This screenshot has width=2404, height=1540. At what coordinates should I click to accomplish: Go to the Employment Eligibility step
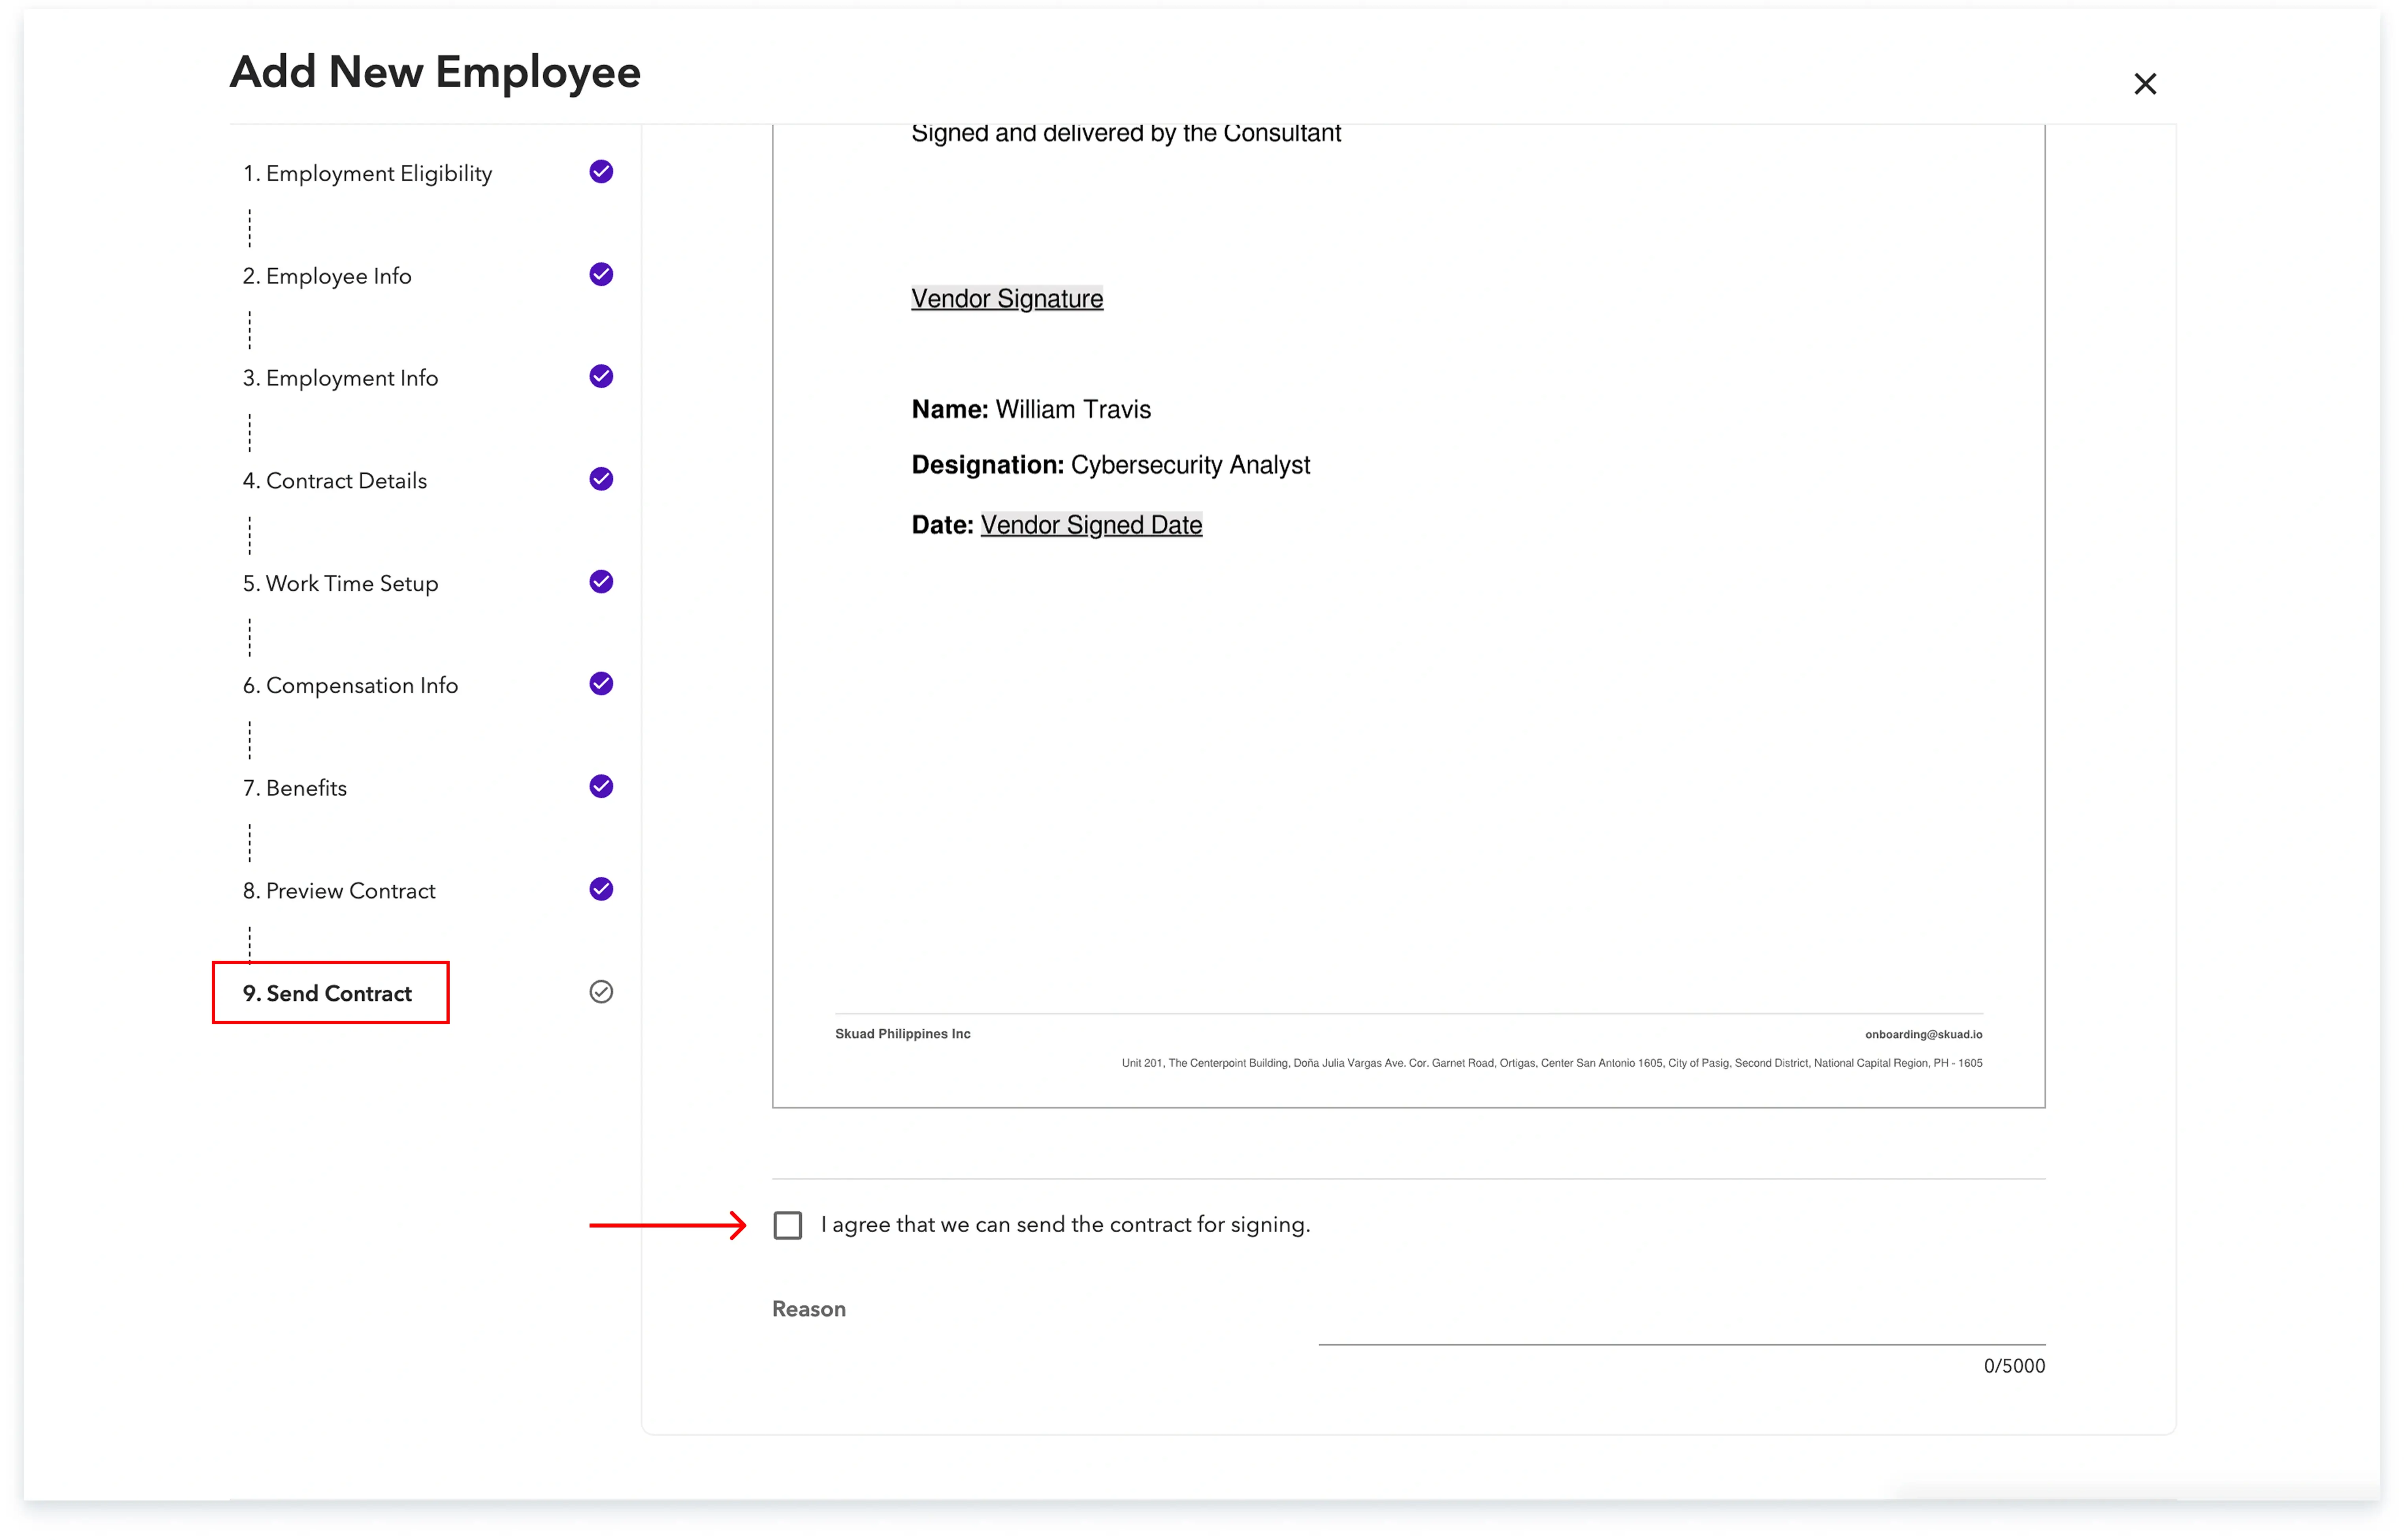pos(367,174)
